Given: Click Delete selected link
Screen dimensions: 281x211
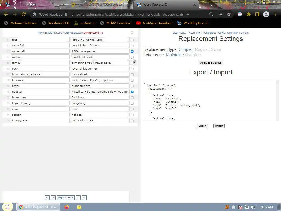Looking at the screenshot, I should click(x=73, y=33).
